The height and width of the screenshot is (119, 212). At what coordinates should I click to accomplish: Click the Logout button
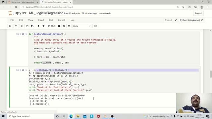(198, 13)
